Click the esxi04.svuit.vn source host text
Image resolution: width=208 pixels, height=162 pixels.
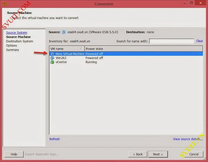pos(93,32)
